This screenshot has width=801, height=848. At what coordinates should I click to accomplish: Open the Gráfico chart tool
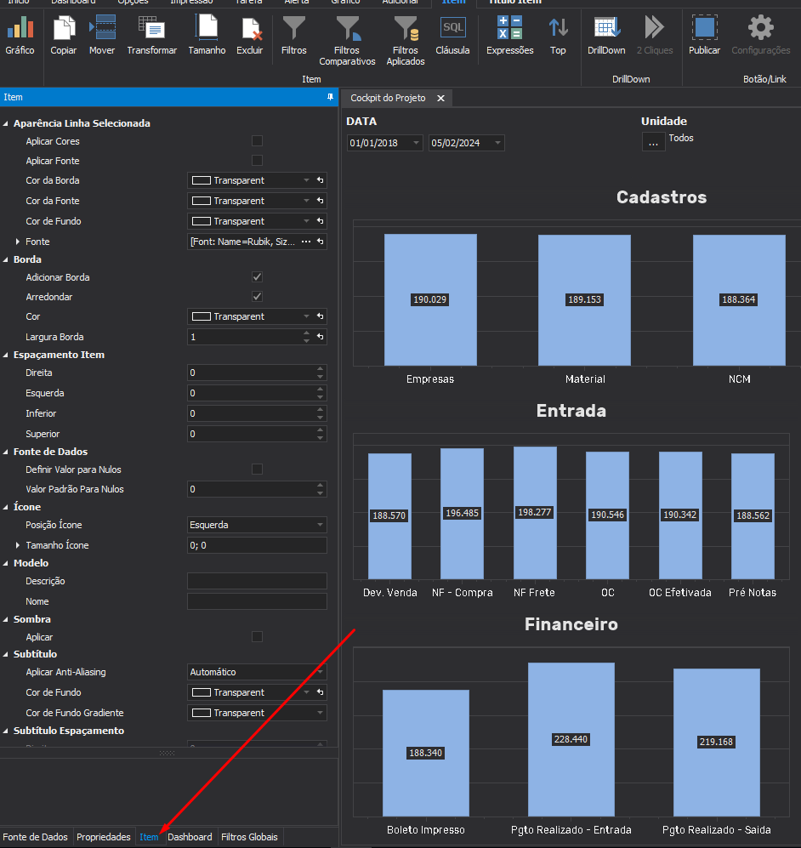[x=20, y=35]
